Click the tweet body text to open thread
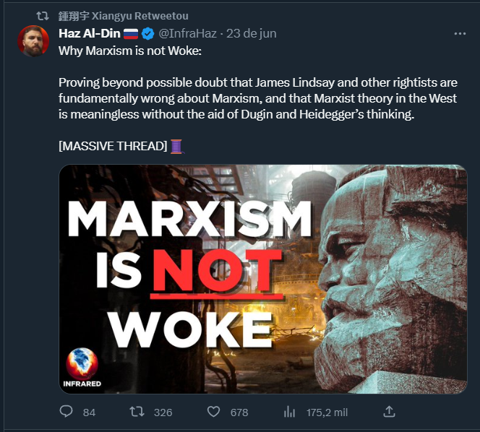The image size is (480, 432). click(x=258, y=98)
